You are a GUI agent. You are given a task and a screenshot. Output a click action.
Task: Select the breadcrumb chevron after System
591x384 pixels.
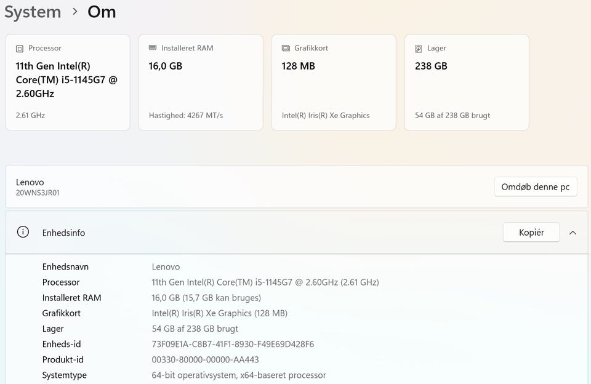pos(75,12)
